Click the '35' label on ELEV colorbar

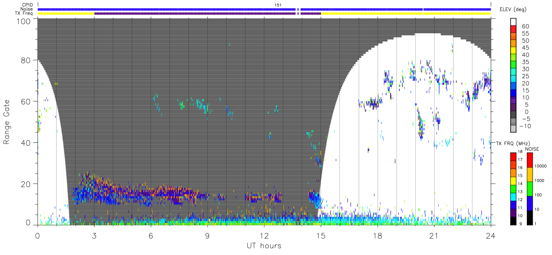(x=525, y=62)
